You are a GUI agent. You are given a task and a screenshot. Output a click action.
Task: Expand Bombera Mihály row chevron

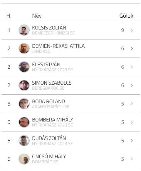coord(132,122)
